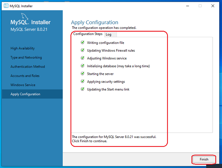Close the MySQL Installer window
This screenshot has width=222, height=168.
[213, 6]
